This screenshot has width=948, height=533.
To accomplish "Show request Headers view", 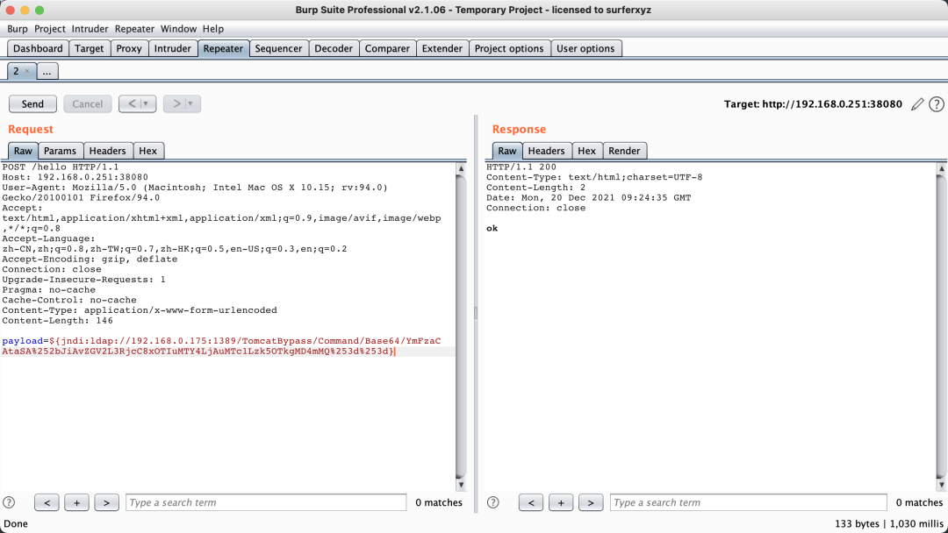I will tap(108, 151).
